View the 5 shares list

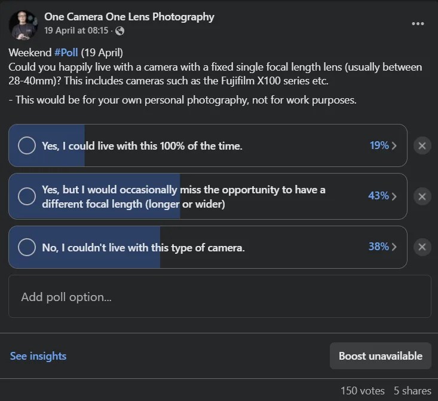pyautogui.click(x=412, y=391)
